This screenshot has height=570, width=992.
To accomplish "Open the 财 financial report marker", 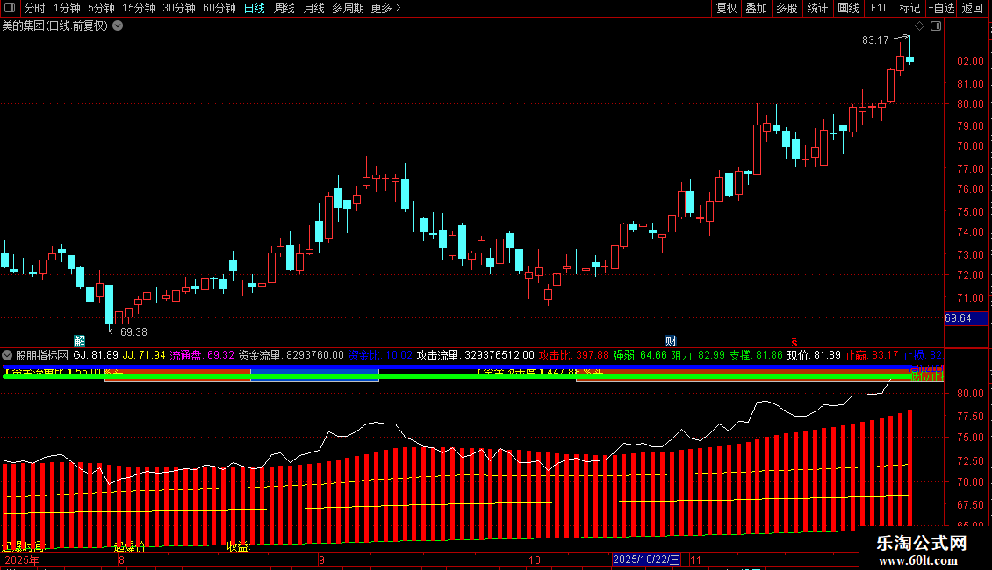I will pyautogui.click(x=671, y=340).
